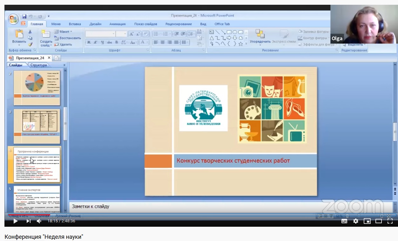
Task: Increase font size with the large A icon
Action: coord(132,34)
